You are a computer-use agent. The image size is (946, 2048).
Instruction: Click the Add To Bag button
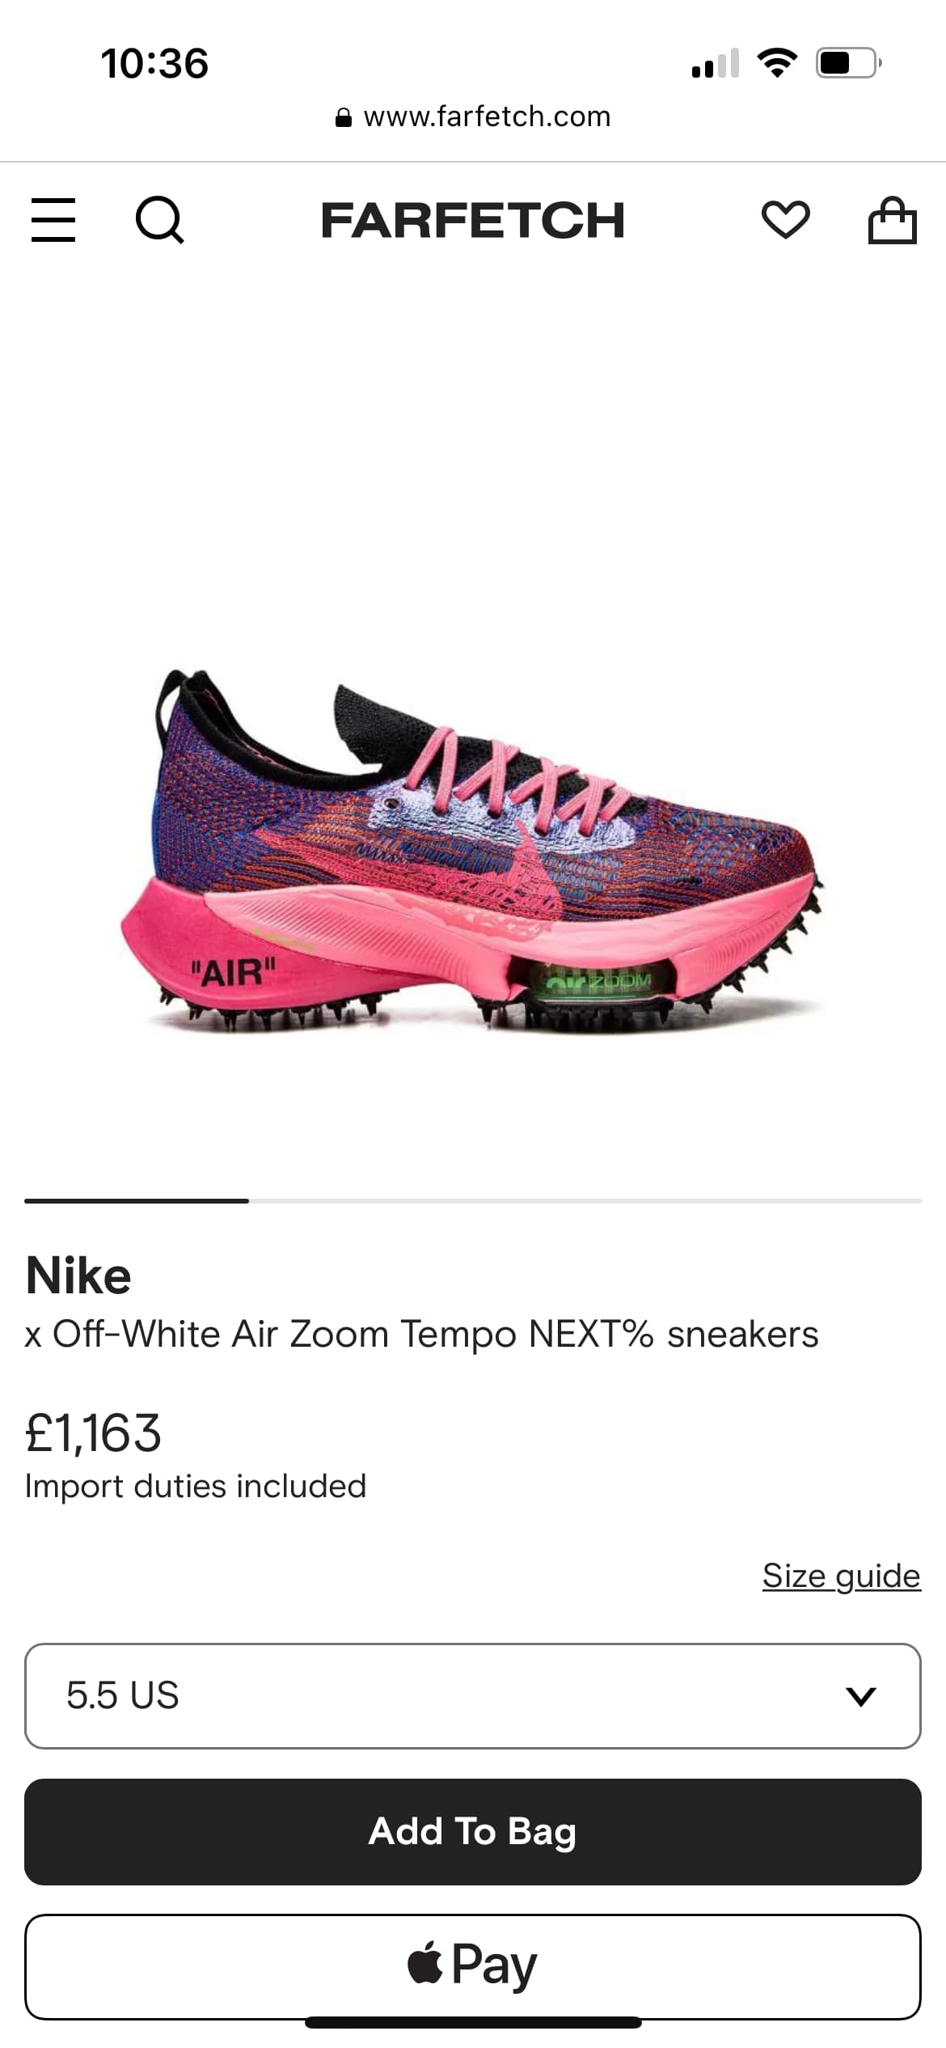tap(473, 1831)
